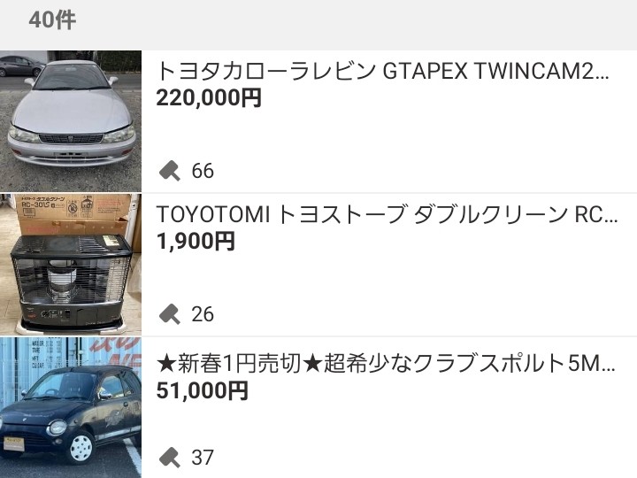Open ★新春1円売切★ listing title
The image size is (637, 478).
click(x=386, y=364)
